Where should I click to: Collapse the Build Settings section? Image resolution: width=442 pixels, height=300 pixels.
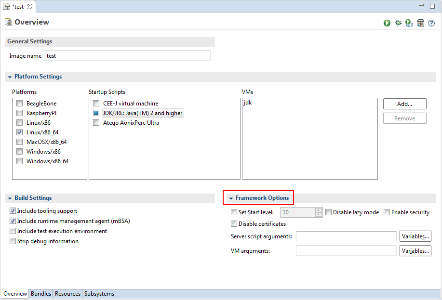10,198
